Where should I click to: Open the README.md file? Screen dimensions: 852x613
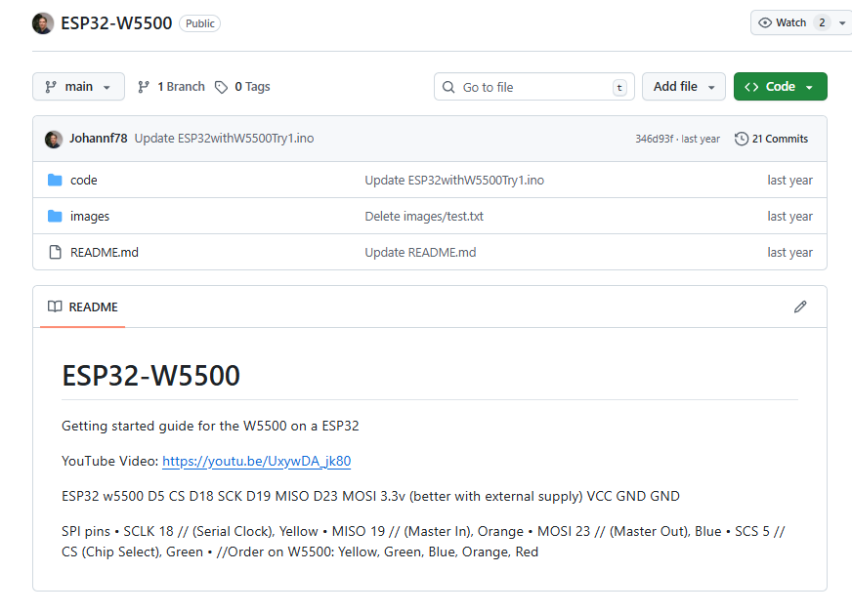tap(105, 253)
